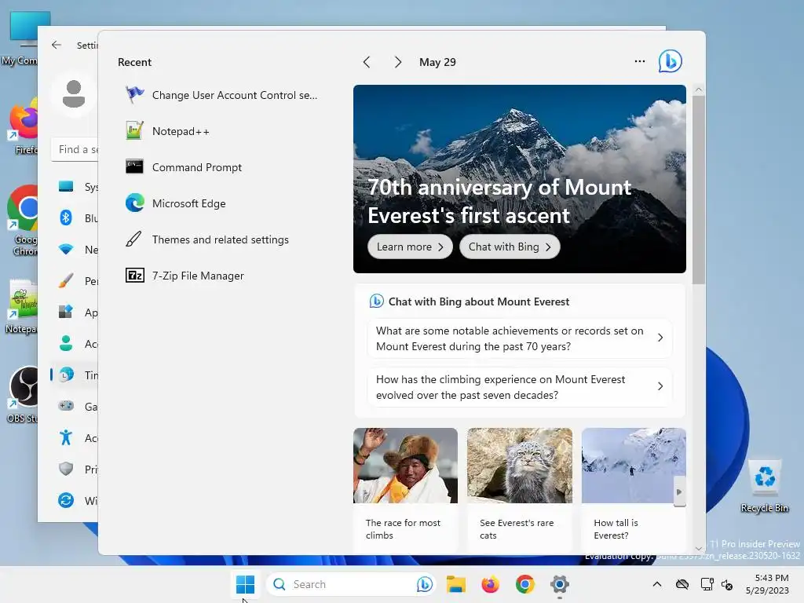Open 'How tall is Everest?' card

[634, 490]
